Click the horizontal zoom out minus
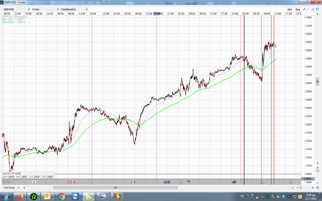Screen dimensions: 322x201 click(x=298, y=188)
